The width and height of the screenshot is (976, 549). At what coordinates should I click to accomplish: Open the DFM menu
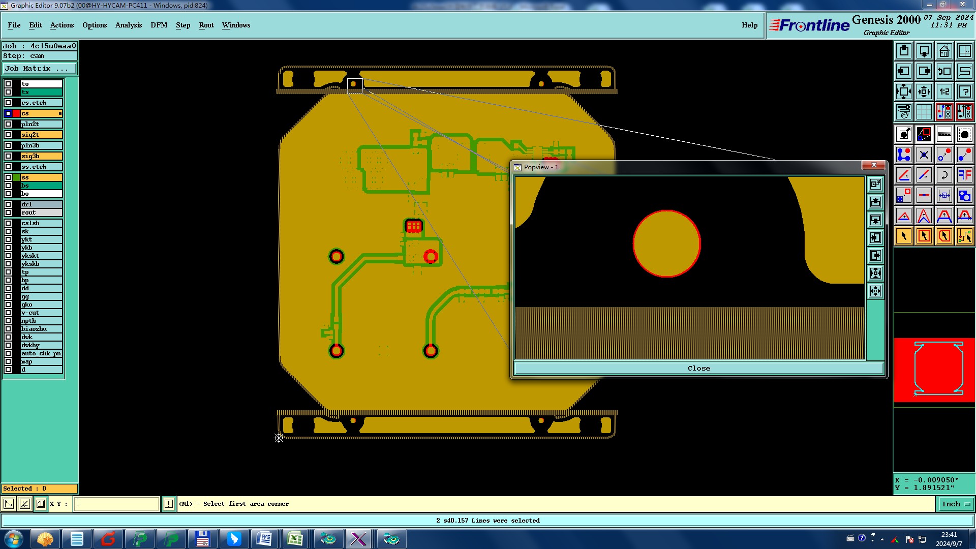click(x=159, y=25)
